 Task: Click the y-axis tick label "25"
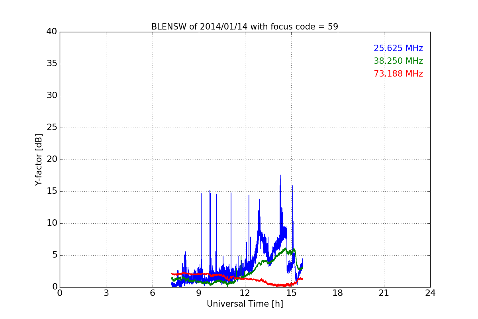[x=52, y=128]
